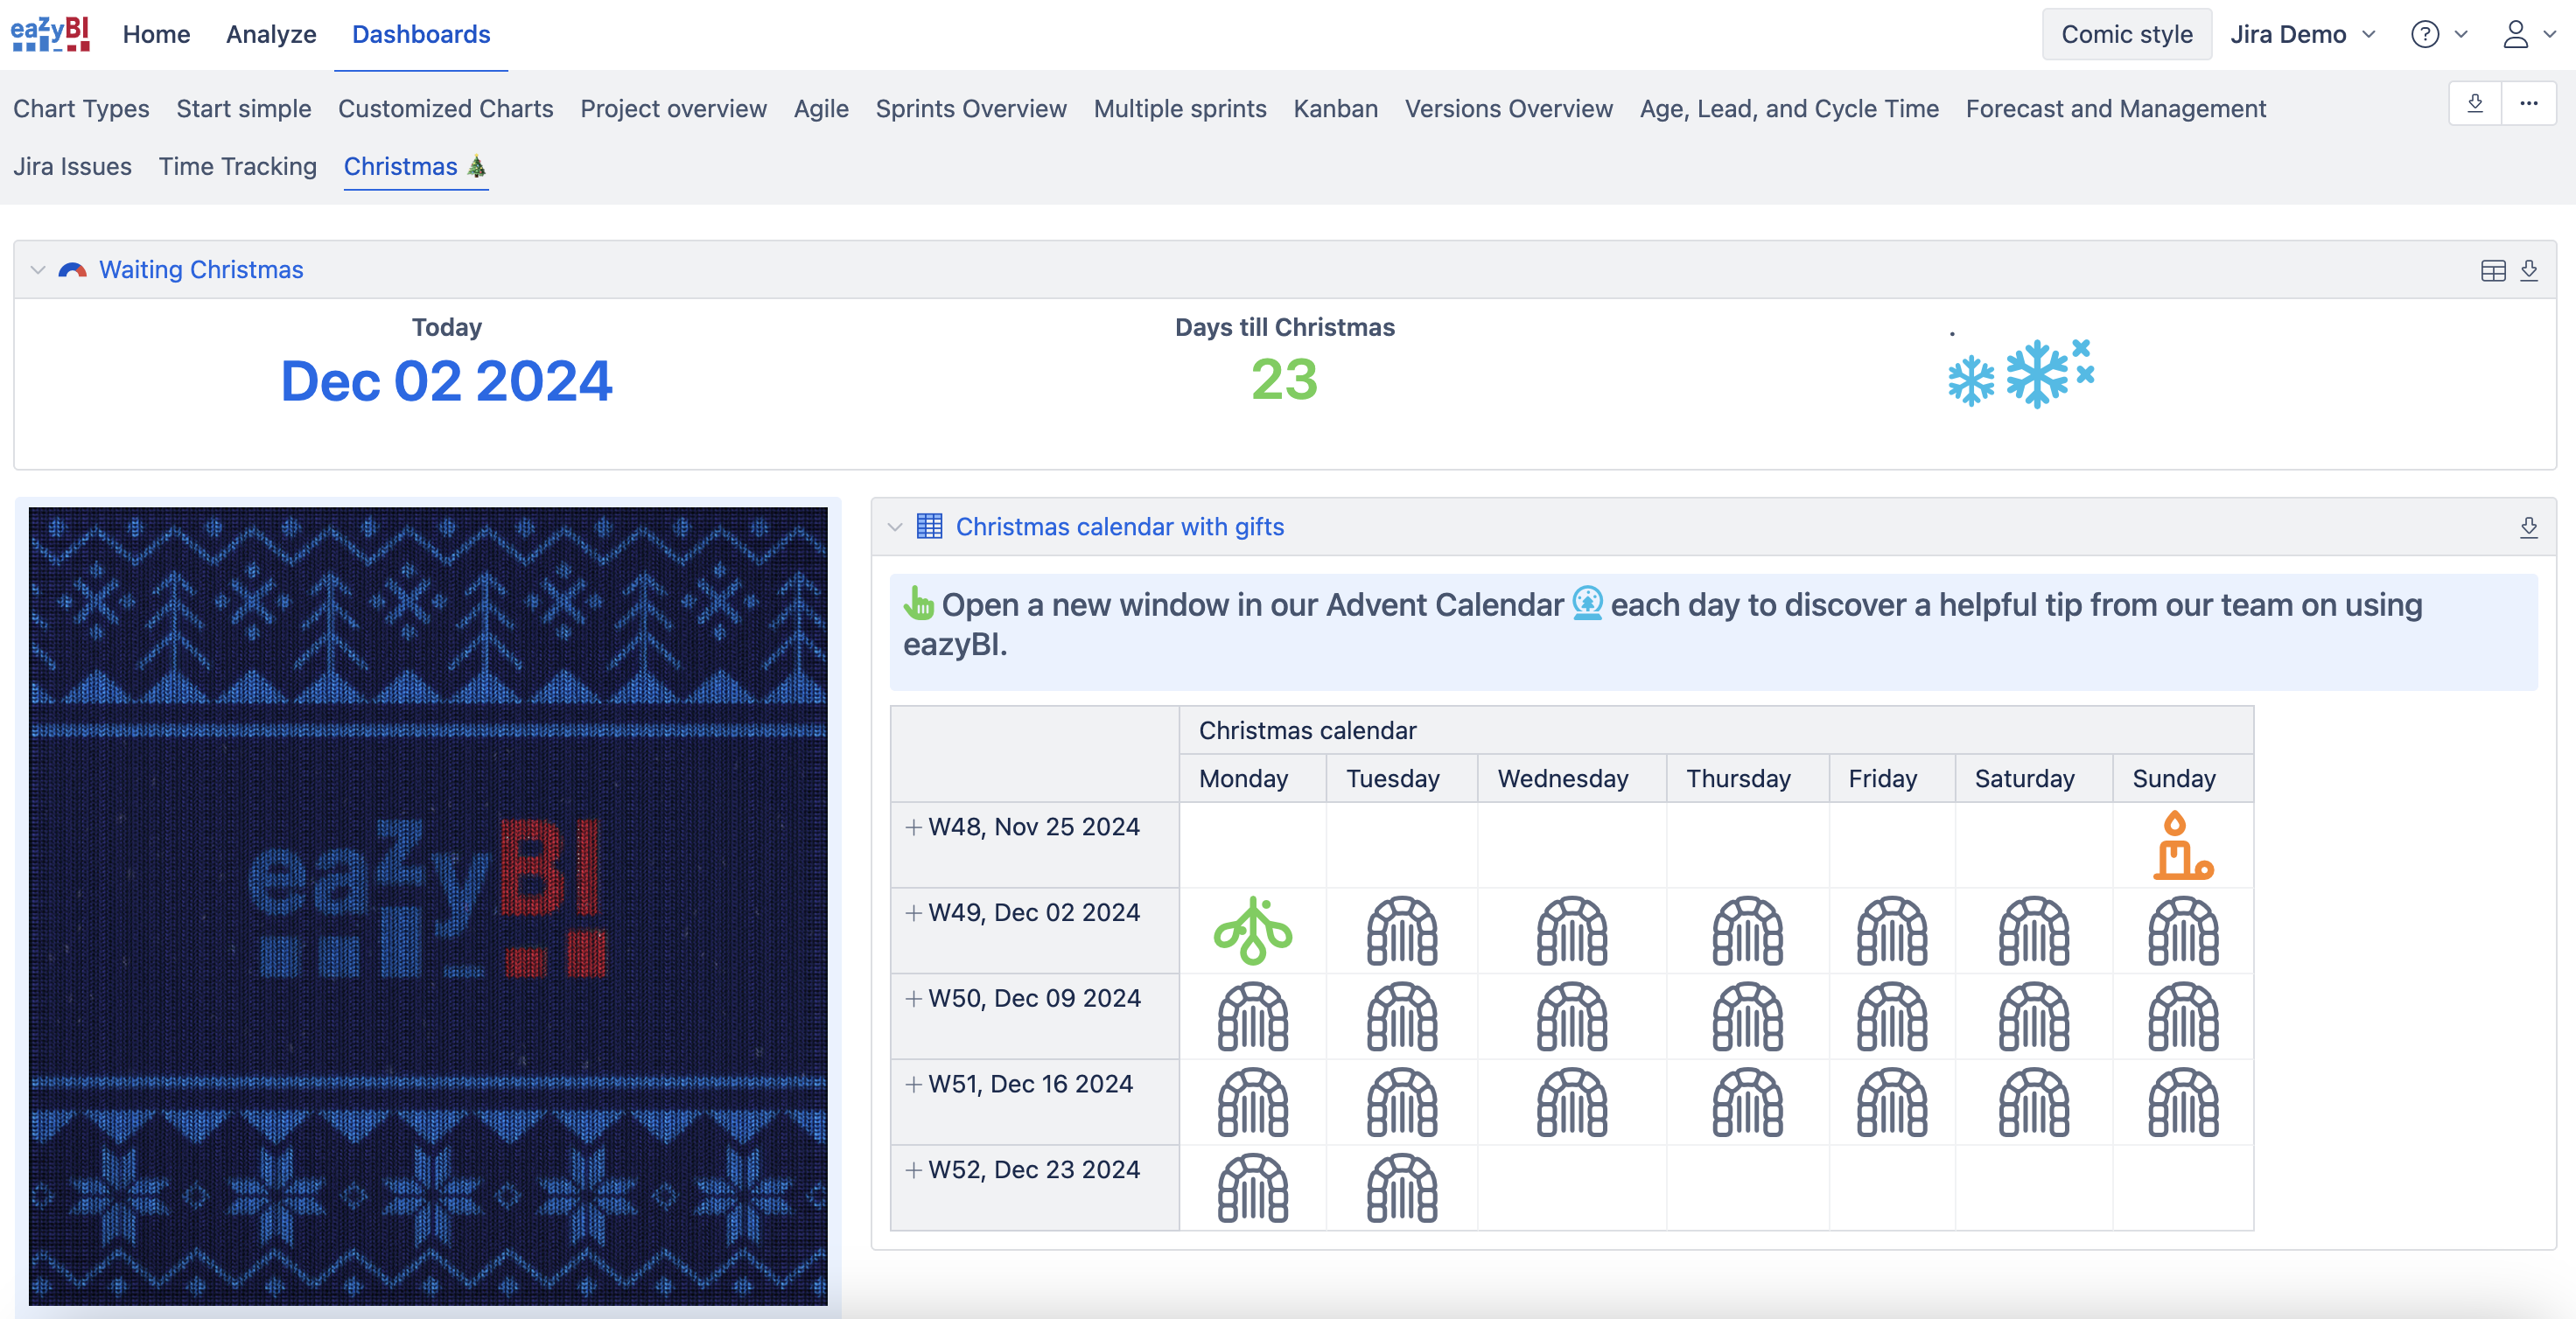This screenshot has width=2576, height=1319.
Task: Export dashboard using top download icon
Action: [2475, 103]
